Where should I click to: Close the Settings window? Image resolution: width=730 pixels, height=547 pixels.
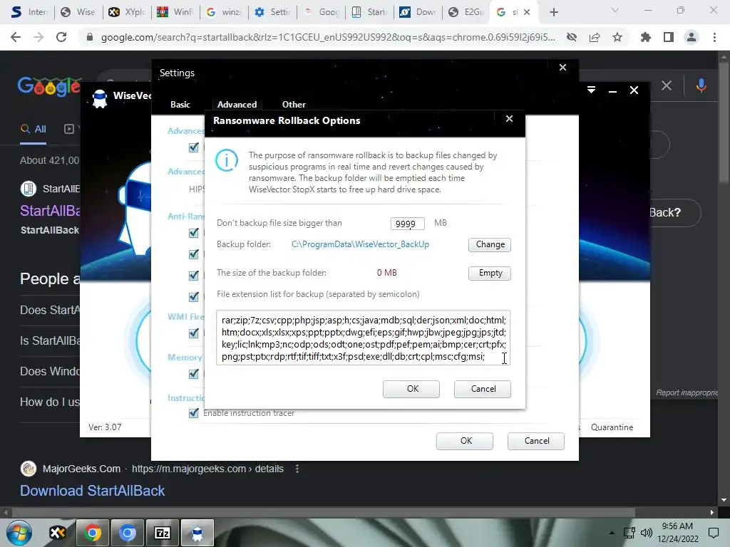coord(563,68)
